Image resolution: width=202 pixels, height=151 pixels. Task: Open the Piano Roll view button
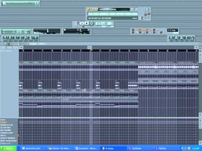click(x=181, y=38)
